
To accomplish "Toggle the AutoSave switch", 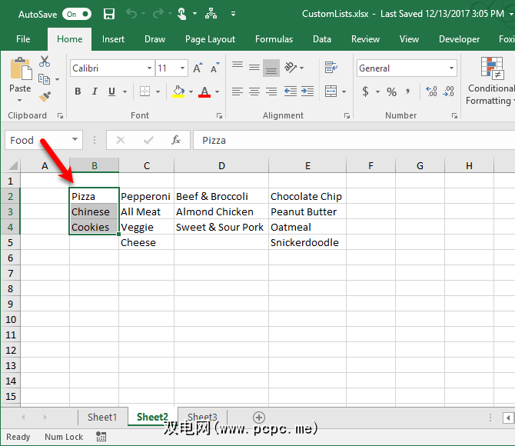I will point(77,14).
